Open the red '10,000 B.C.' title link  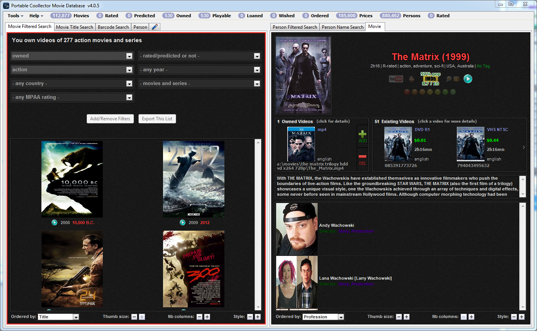83,223
